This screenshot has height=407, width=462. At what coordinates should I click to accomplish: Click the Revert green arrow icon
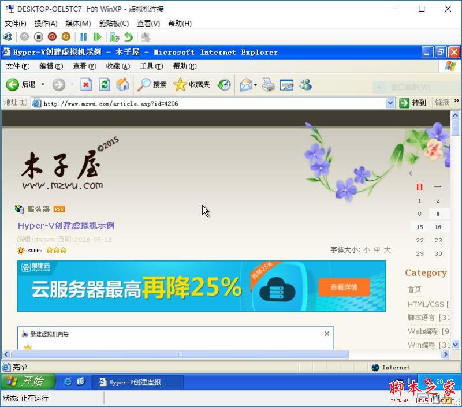click(128, 37)
